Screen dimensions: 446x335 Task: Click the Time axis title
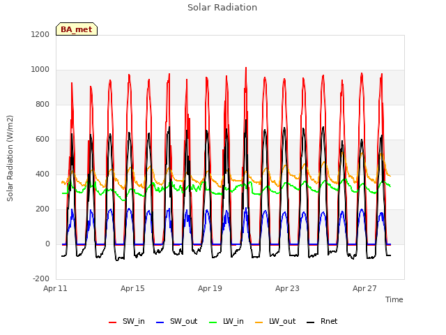point(394,299)
